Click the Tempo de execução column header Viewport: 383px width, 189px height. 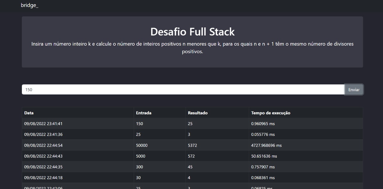tap(271, 113)
